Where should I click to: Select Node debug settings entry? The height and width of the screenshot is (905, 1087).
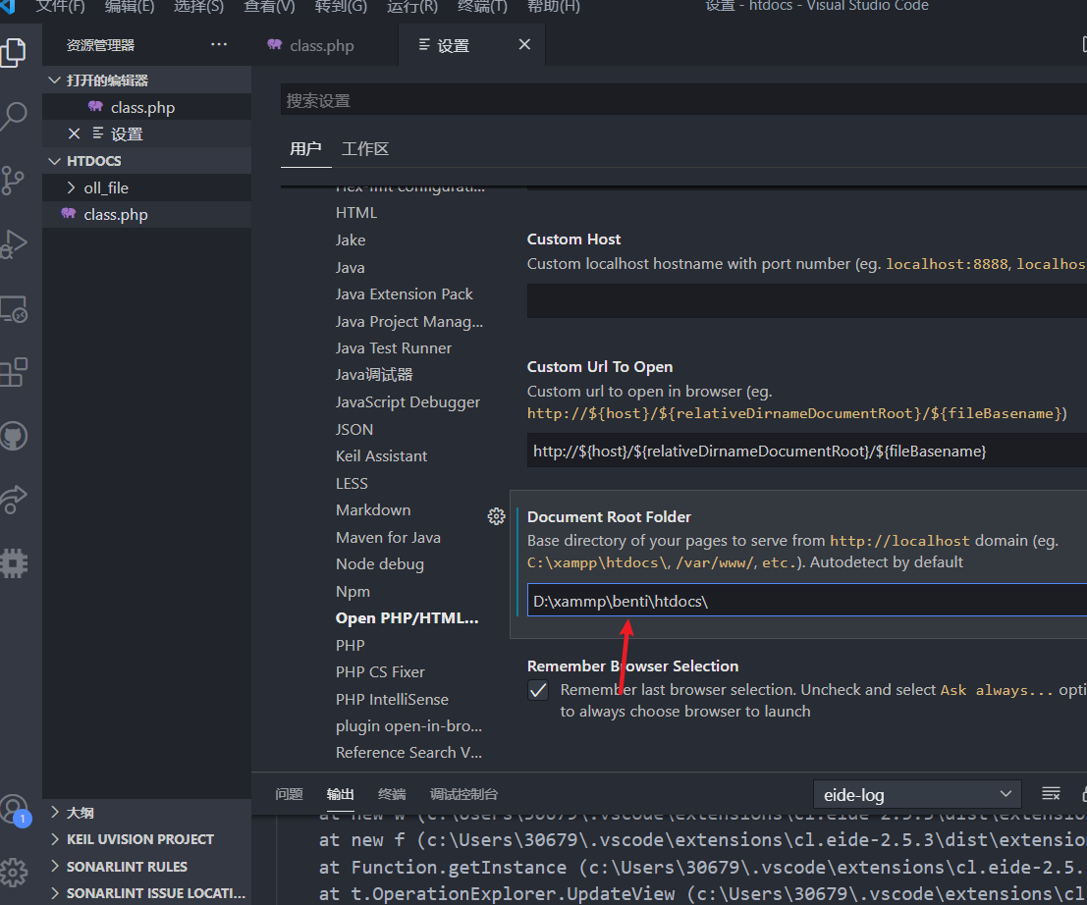(x=380, y=564)
